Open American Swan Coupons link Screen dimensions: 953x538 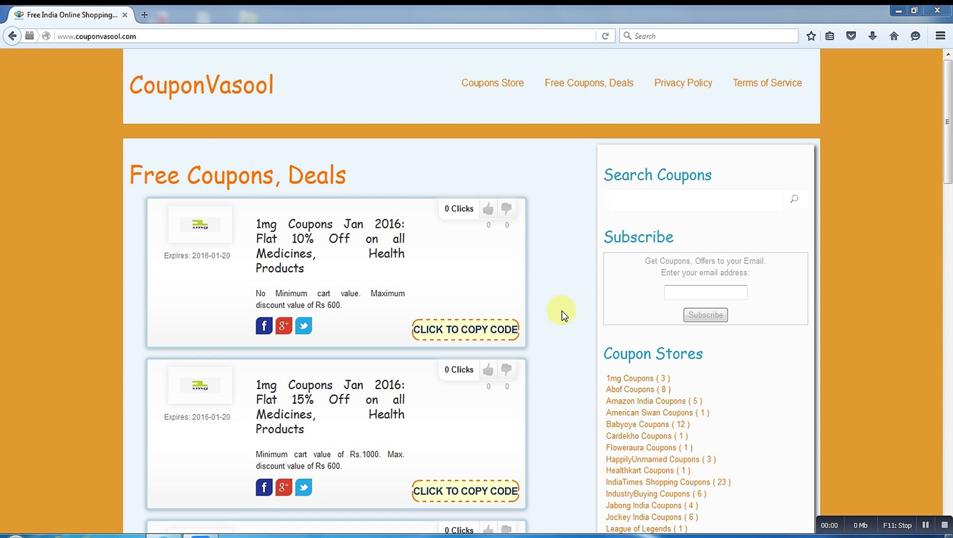[658, 412]
